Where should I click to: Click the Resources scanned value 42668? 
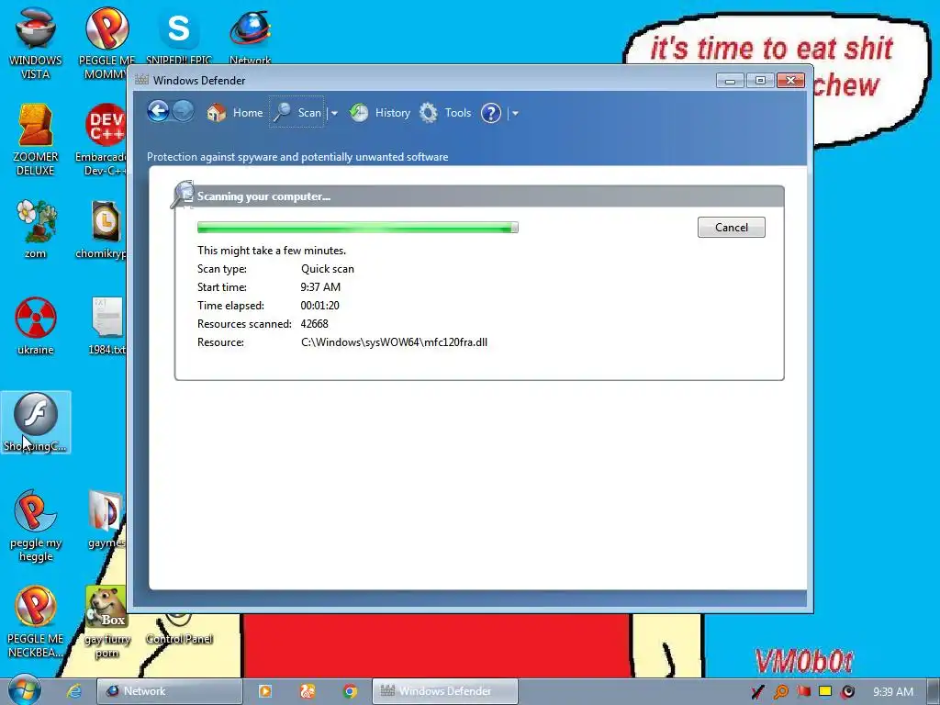(314, 324)
